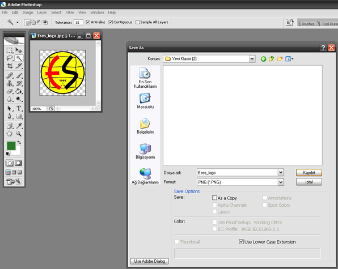Switch to Quick Mask mode
This screenshot has height=269, width=338.
[18, 163]
